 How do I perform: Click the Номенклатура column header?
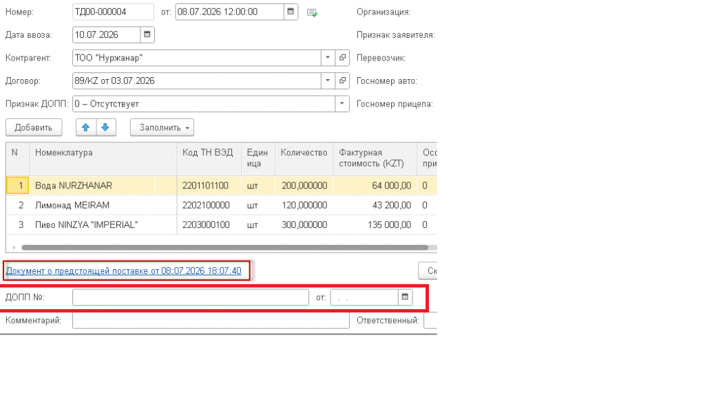(103, 159)
